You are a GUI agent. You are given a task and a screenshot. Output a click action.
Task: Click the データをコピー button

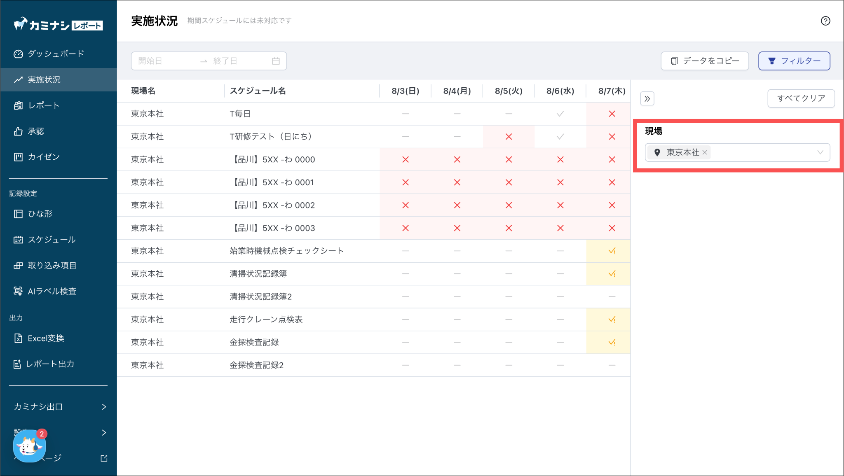click(x=704, y=61)
